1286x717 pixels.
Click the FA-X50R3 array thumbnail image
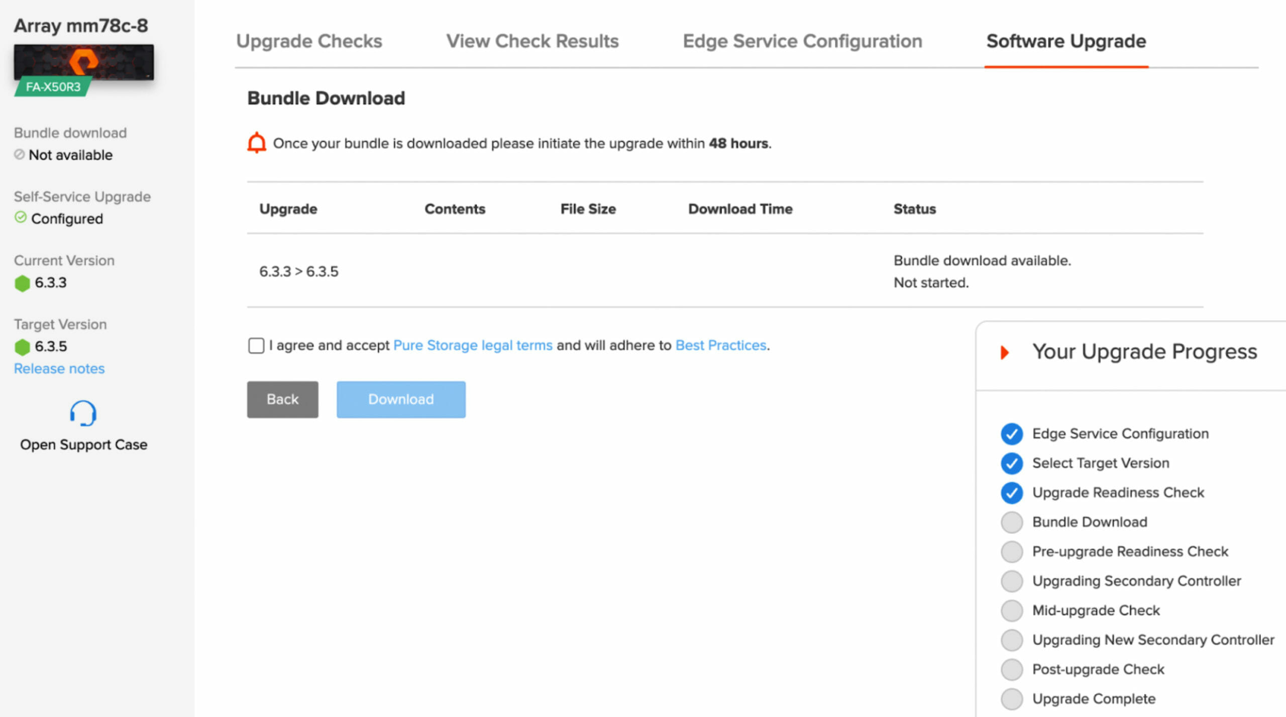[83, 62]
